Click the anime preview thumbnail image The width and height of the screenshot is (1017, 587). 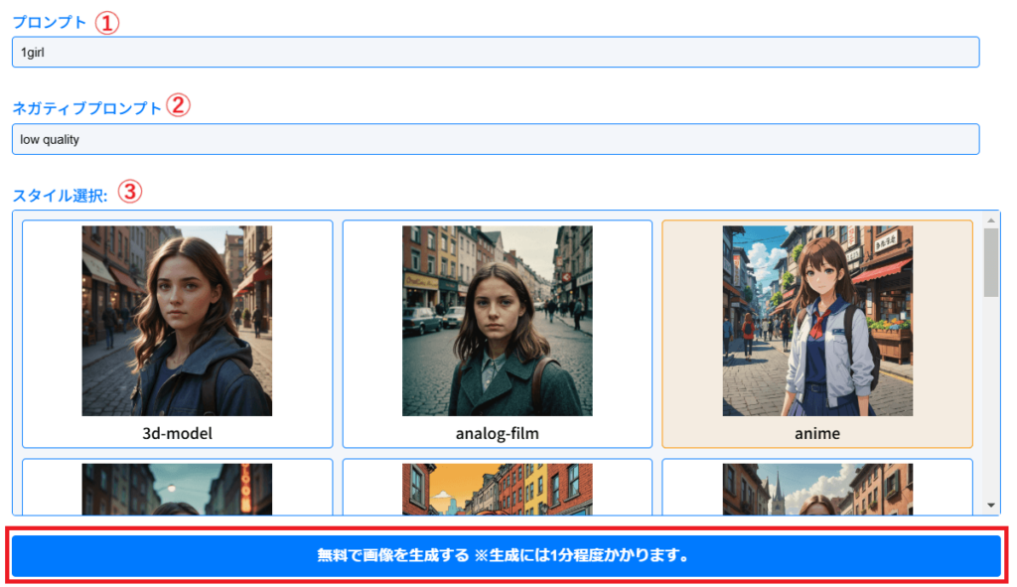pos(817,321)
